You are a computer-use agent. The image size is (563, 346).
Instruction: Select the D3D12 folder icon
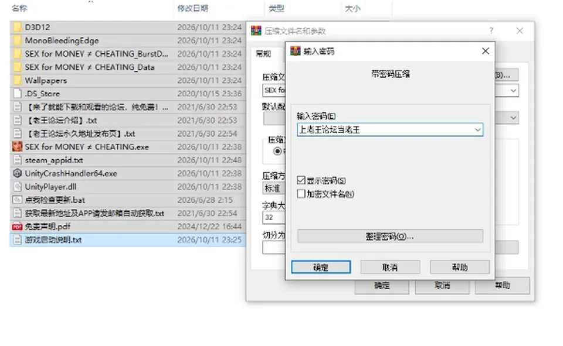[x=17, y=28]
